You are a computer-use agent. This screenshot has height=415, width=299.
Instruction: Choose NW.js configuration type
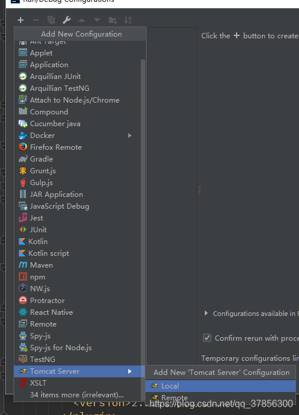click(79, 288)
